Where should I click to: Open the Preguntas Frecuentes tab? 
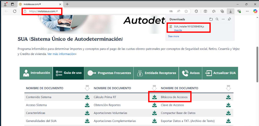[109, 73]
